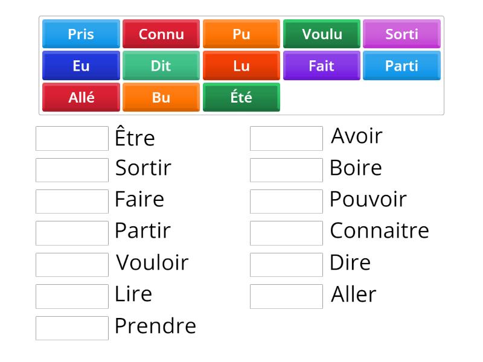Click the green "Été" tile

click(241, 97)
